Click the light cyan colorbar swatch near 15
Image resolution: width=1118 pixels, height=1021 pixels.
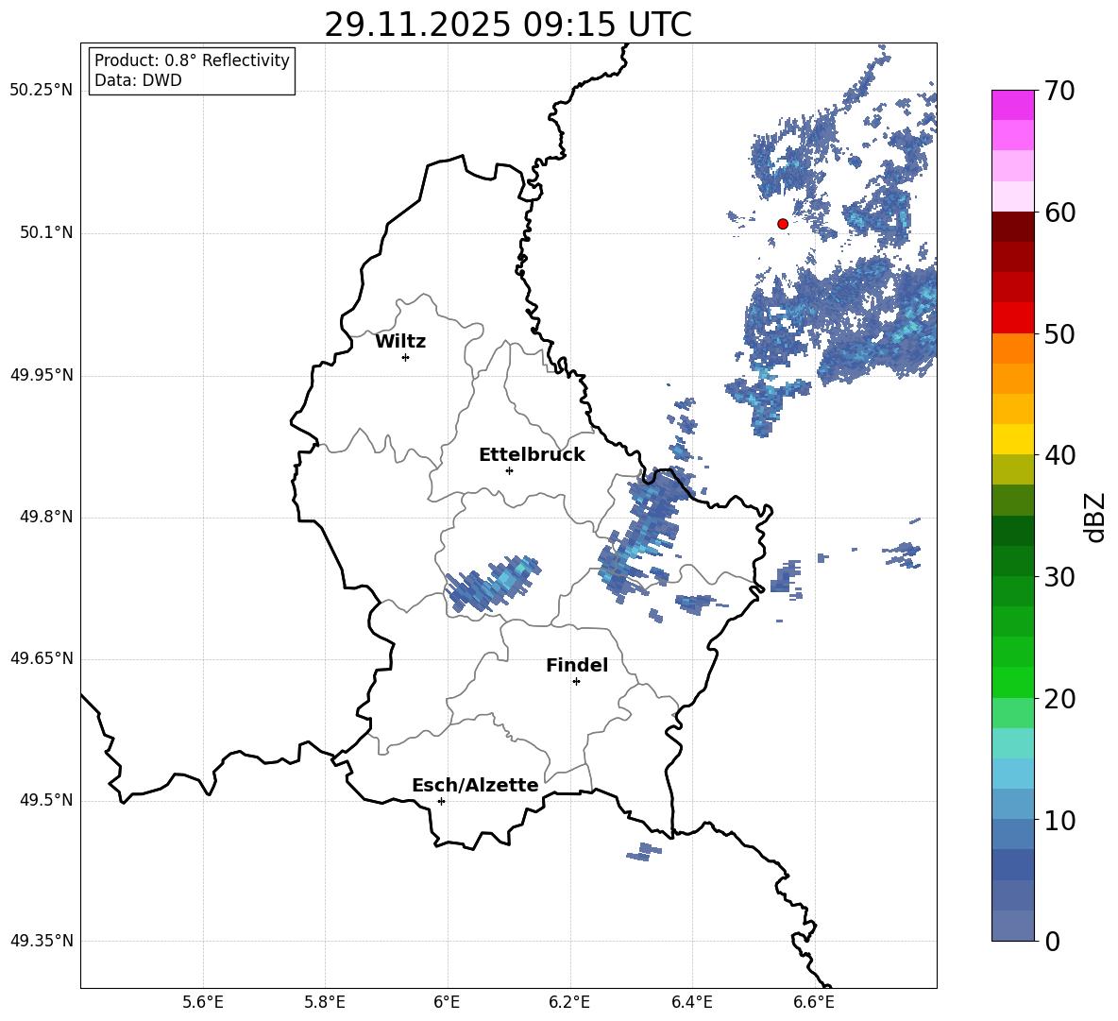point(1012,743)
